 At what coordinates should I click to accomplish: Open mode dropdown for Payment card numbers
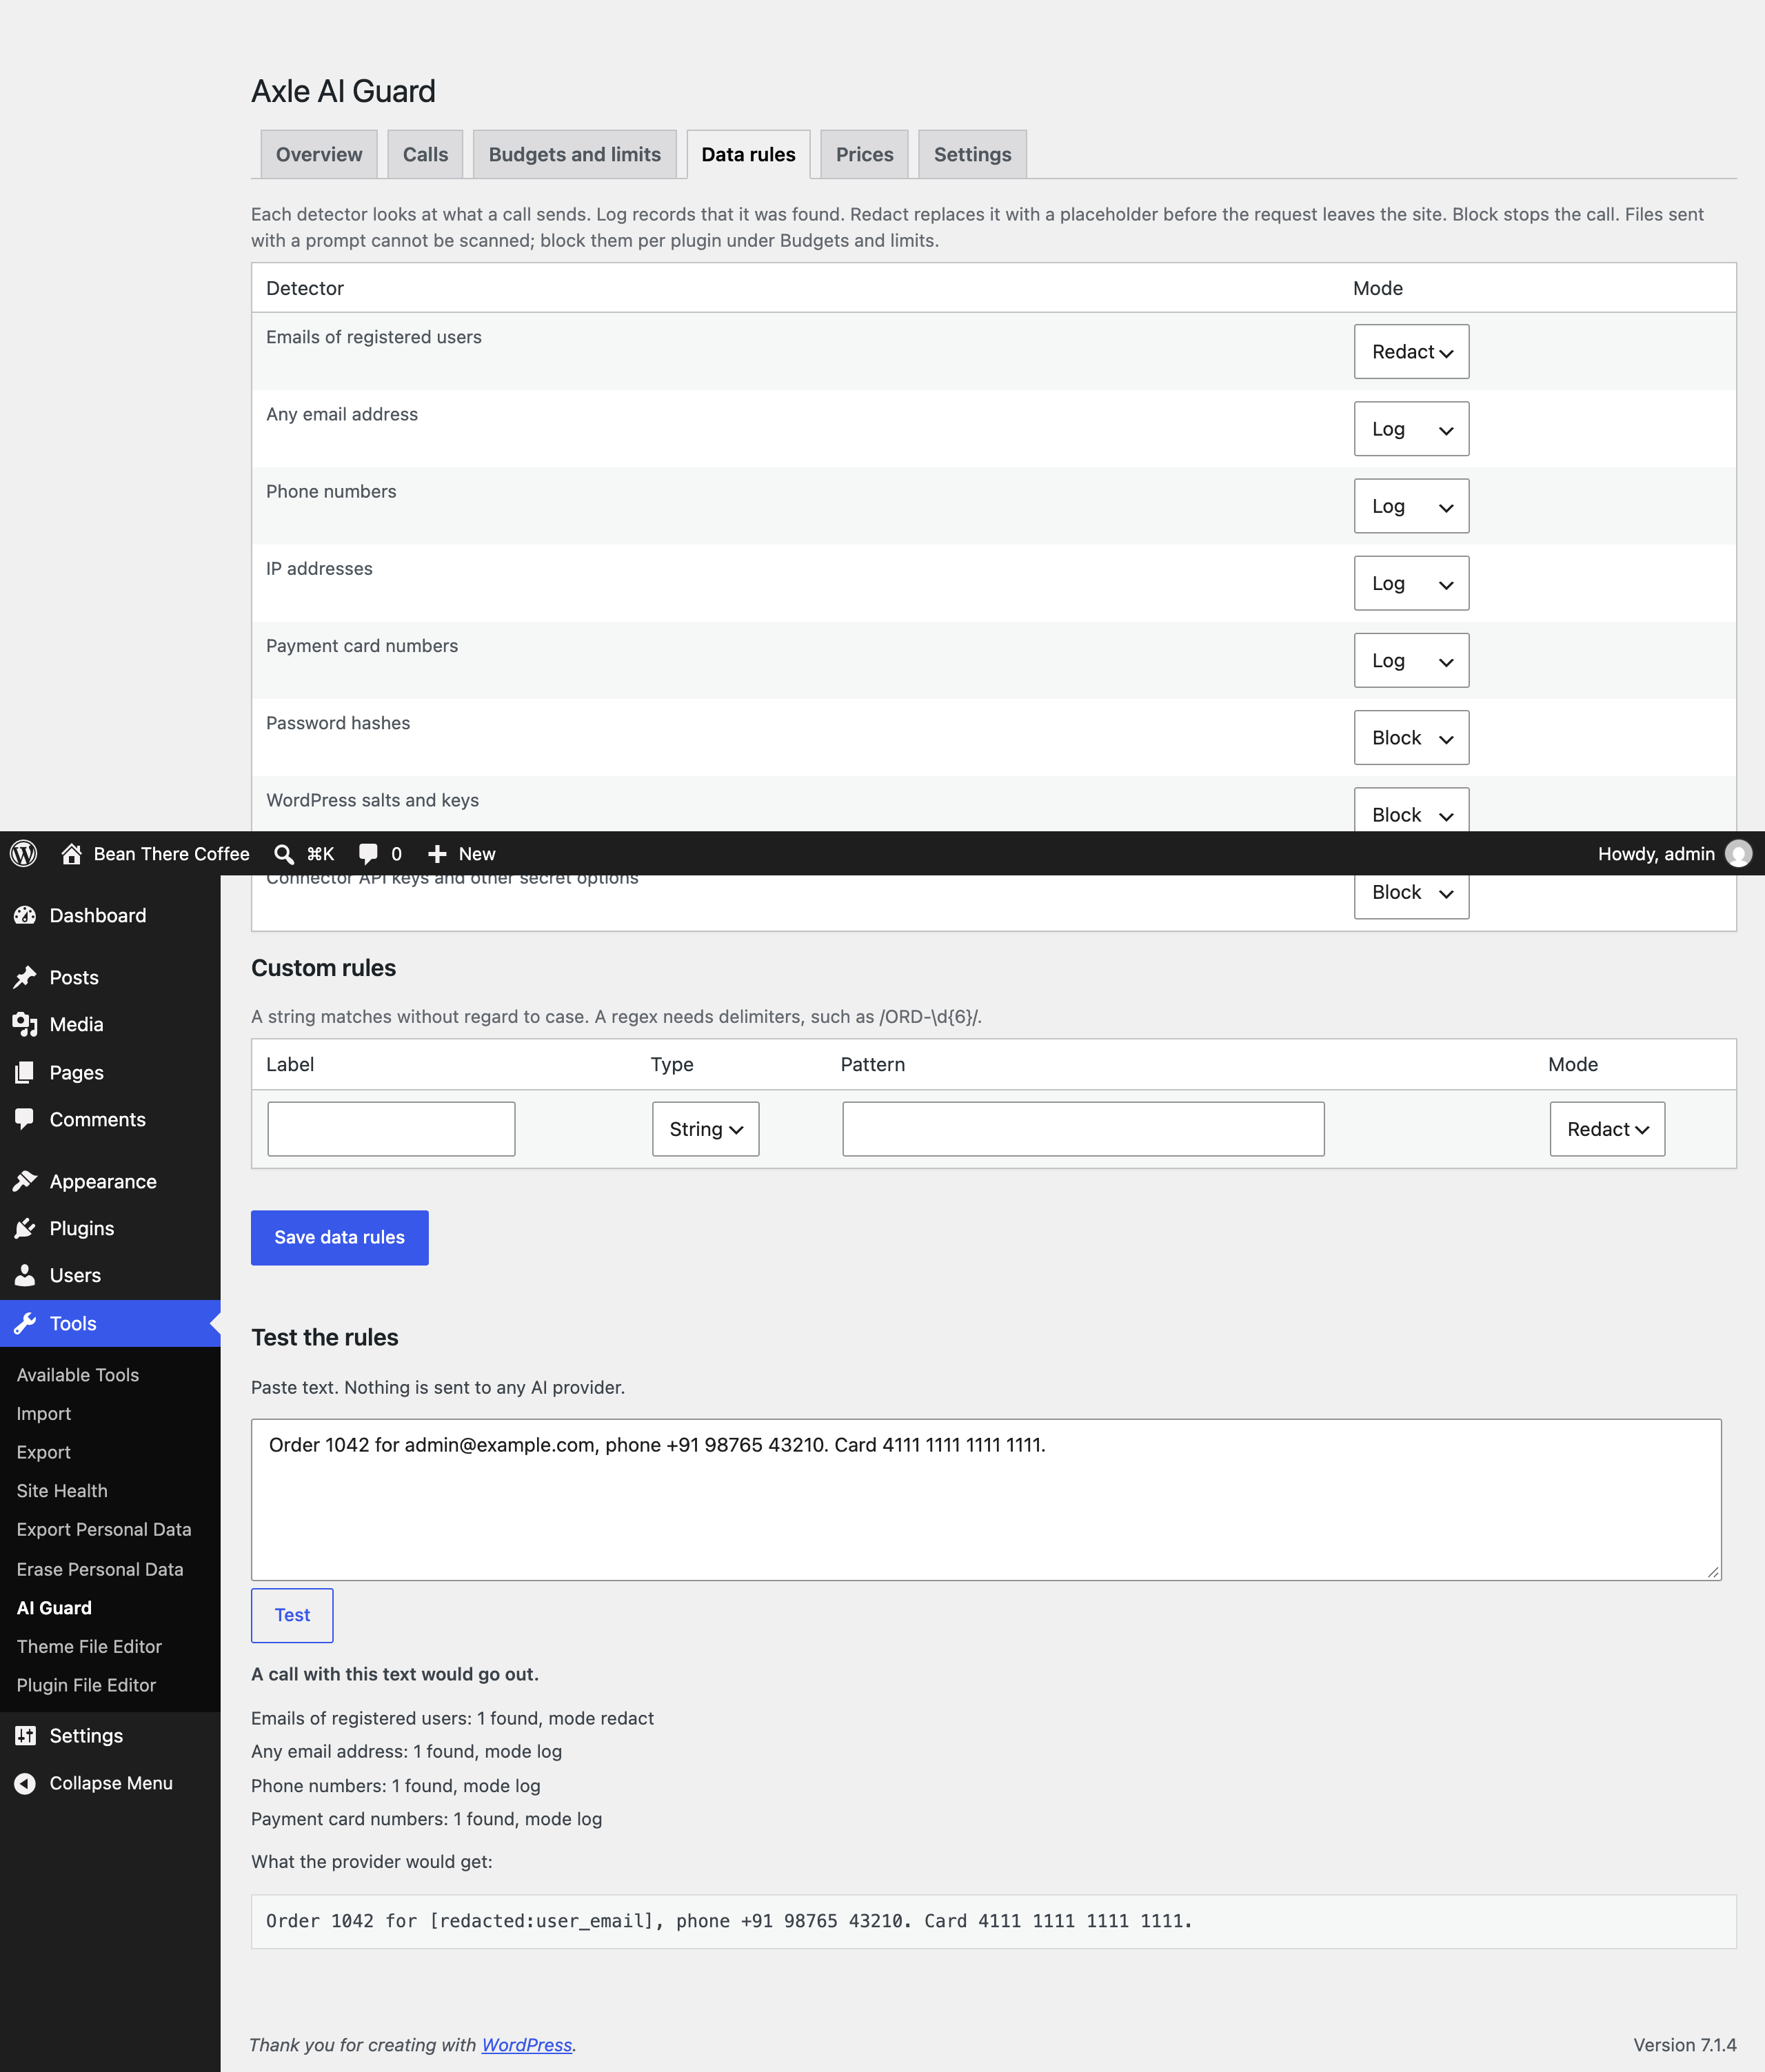point(1411,660)
